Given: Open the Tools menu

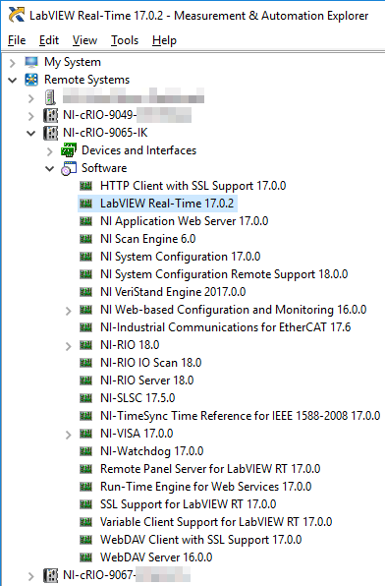Looking at the screenshot, I should point(125,40).
